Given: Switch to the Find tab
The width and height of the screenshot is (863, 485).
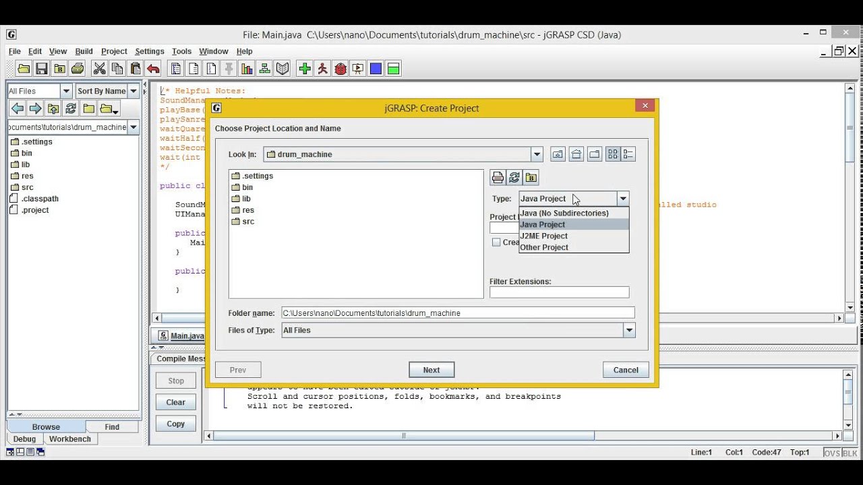Looking at the screenshot, I should coord(112,426).
